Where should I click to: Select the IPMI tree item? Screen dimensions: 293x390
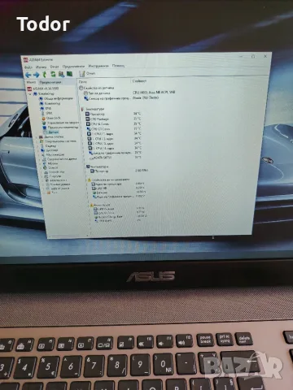[x=46, y=113]
